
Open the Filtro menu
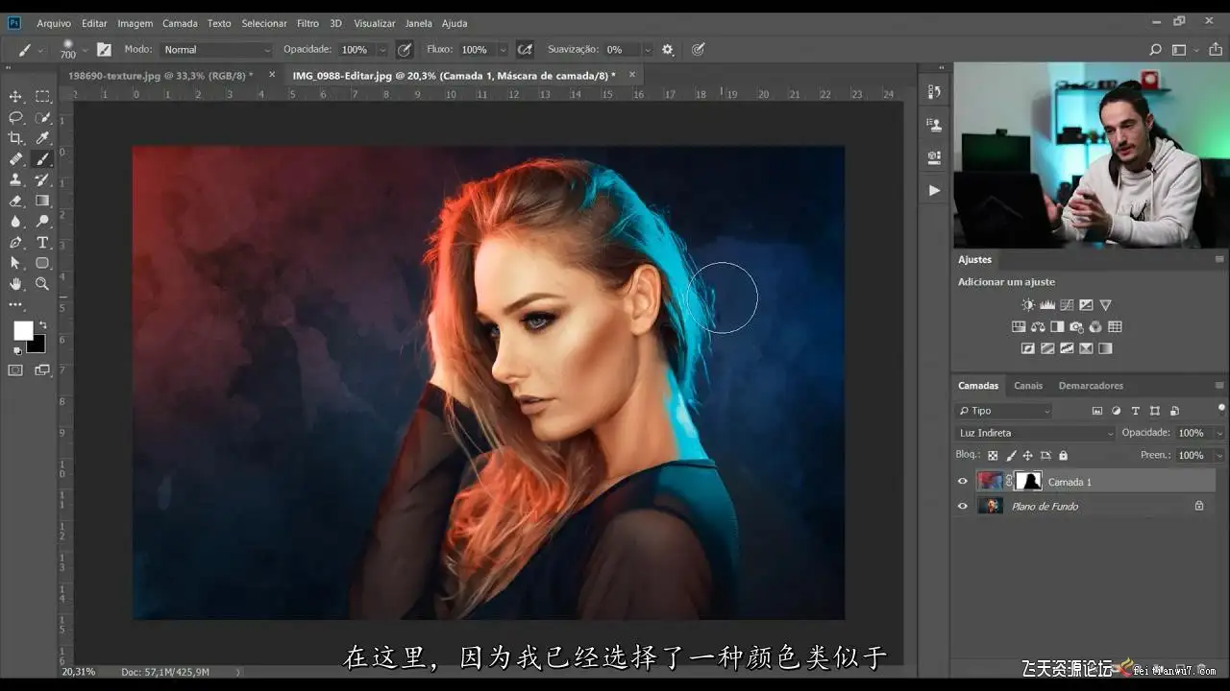click(x=307, y=23)
